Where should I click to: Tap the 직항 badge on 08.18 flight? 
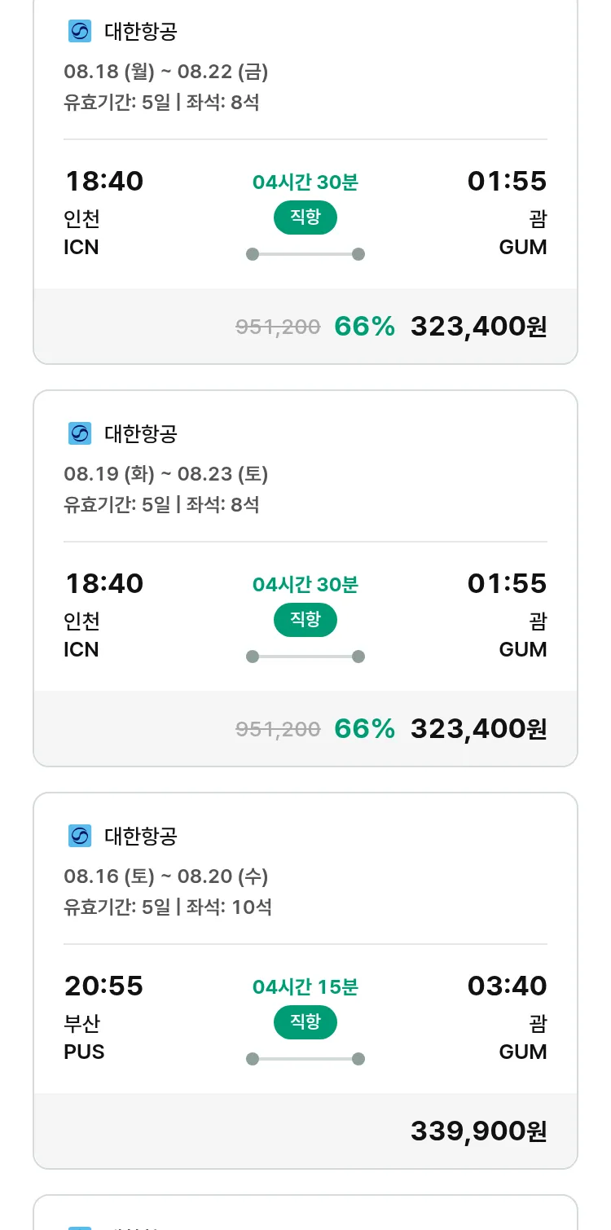305,217
